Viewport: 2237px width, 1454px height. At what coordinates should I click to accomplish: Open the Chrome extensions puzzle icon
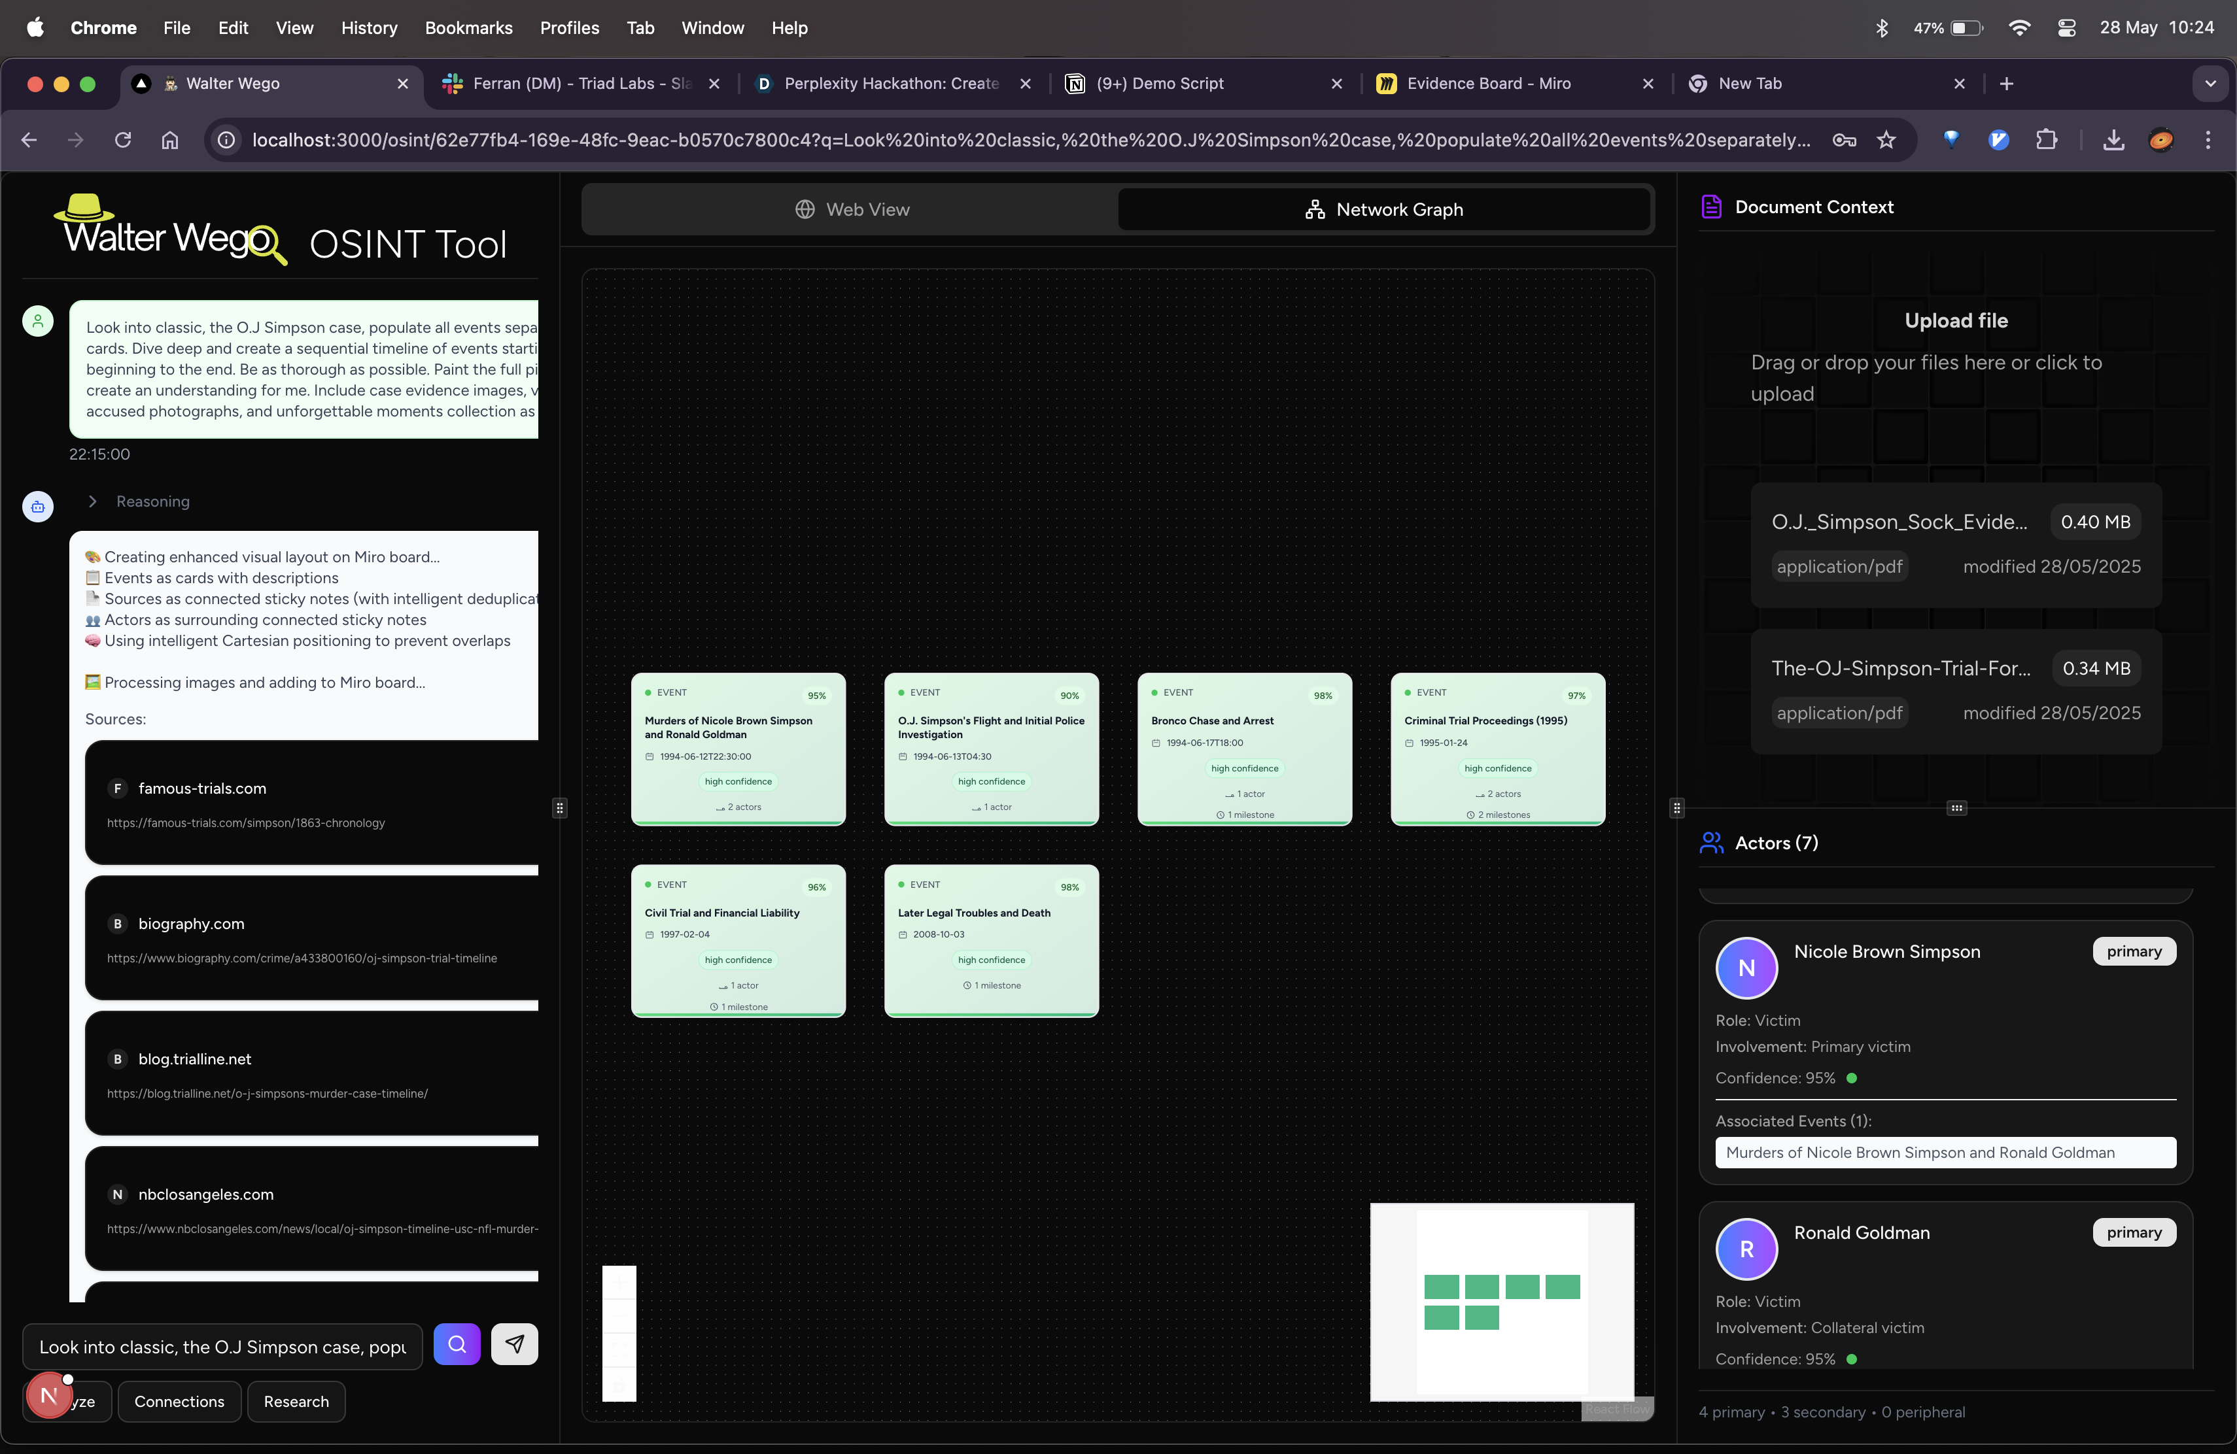[2046, 140]
